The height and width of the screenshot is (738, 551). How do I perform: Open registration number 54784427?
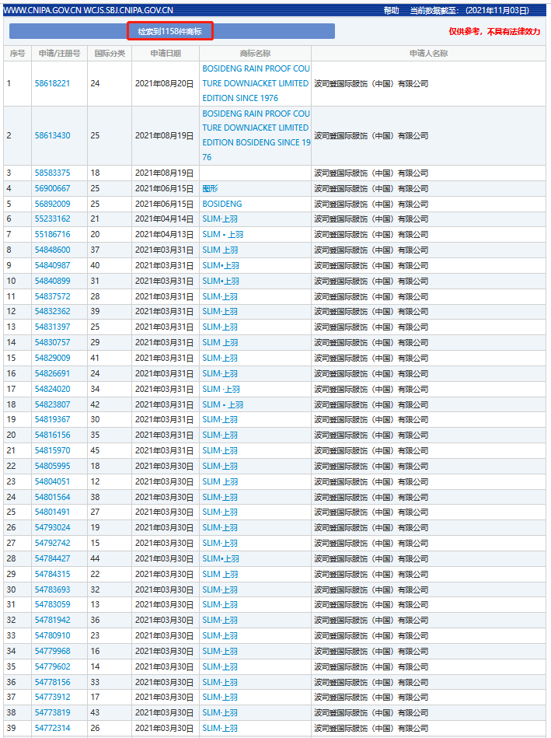(x=52, y=558)
